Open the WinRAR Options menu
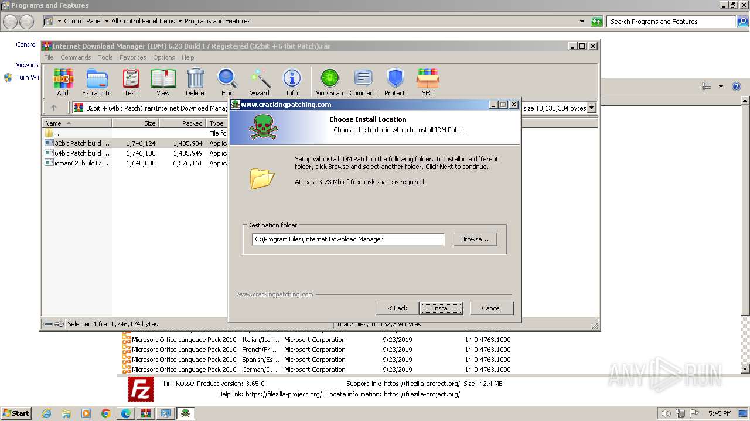The image size is (750, 421). click(x=164, y=57)
